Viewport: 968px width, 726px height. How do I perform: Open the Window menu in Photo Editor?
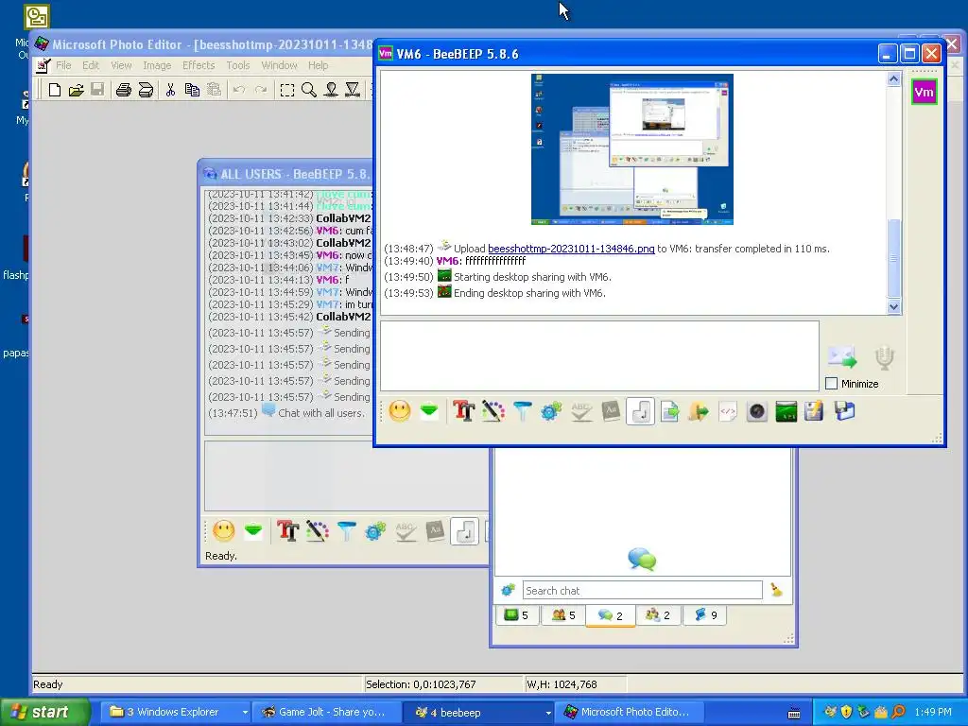(x=279, y=65)
